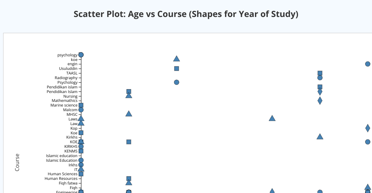This screenshot has width=372, height=193.
Task: Select the square marker in the Usuluddin row
Action: 176,69
